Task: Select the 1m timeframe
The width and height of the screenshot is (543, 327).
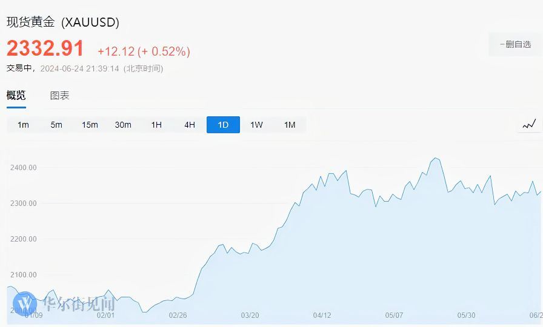Action: pos(23,125)
